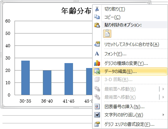Click the chart's bottom-center resize handle

76,107
